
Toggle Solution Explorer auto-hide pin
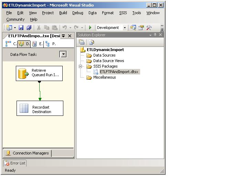pyautogui.click(x=155, y=35)
